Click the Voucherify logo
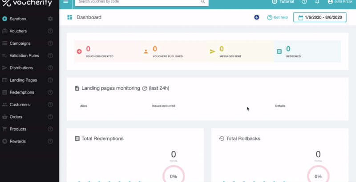356x182 pixels. [x=27, y=3]
